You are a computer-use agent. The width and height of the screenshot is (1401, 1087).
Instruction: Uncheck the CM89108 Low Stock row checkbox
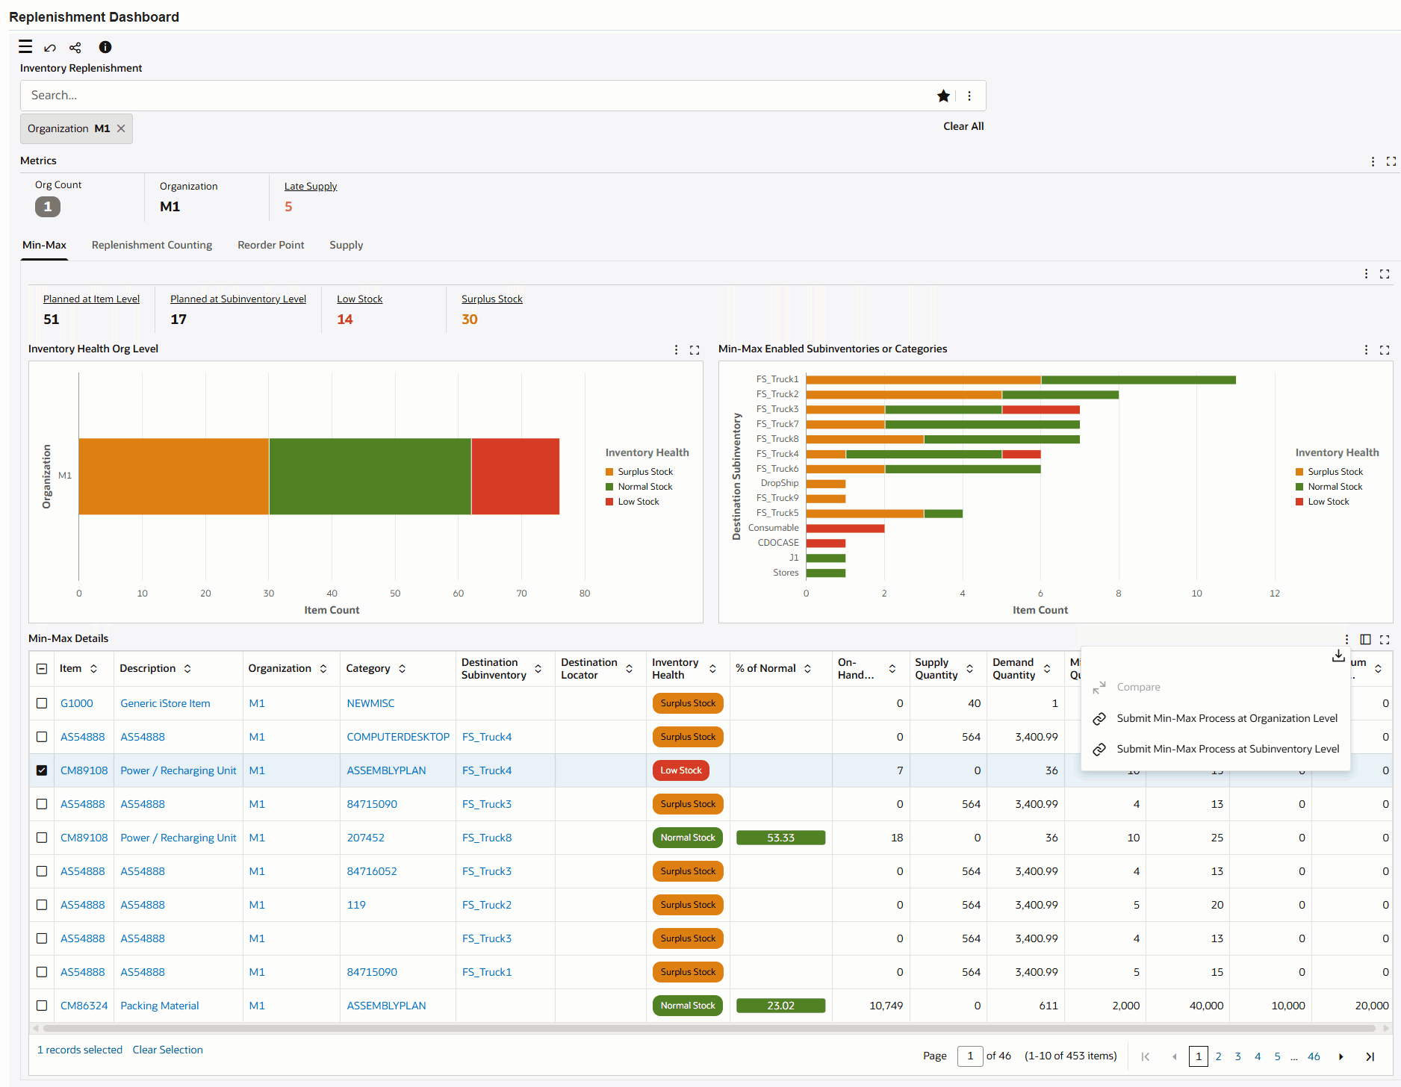[x=42, y=770]
